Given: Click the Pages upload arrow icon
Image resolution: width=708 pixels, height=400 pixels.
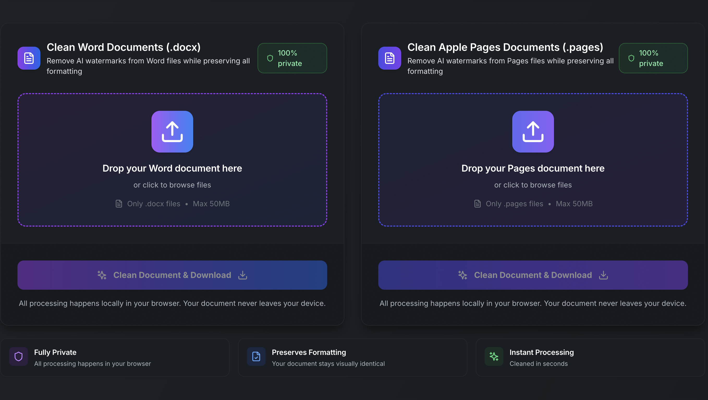Looking at the screenshot, I should point(533,132).
